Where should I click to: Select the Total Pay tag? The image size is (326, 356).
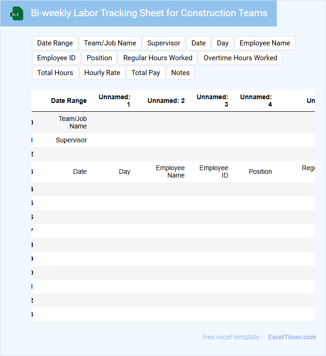click(x=146, y=73)
